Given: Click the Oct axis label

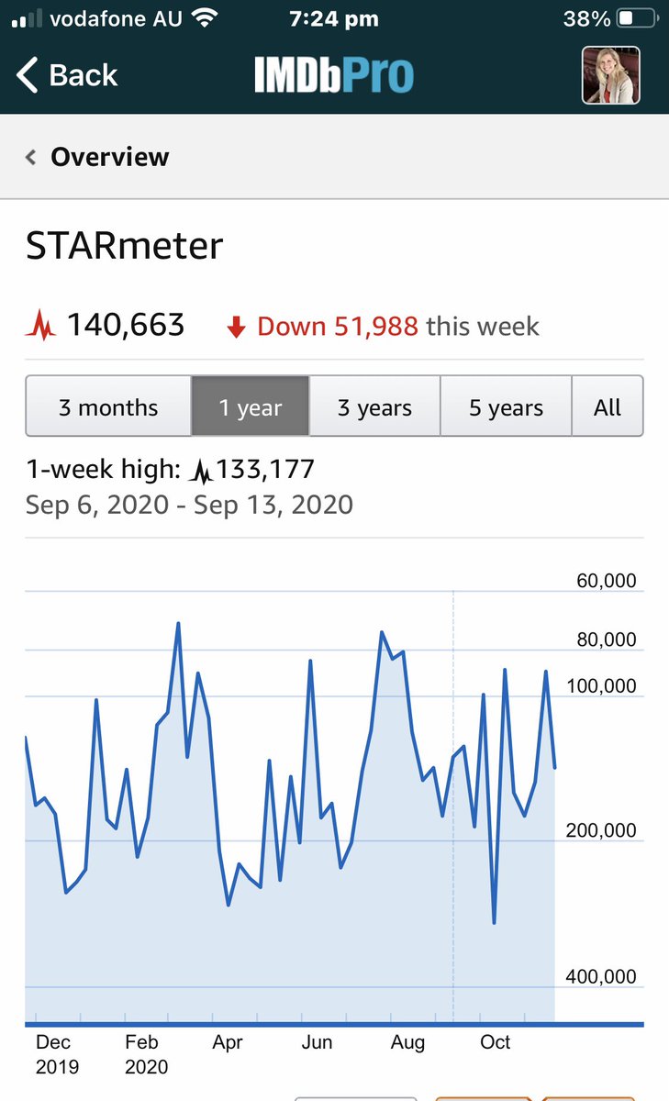Looking at the screenshot, I should [x=496, y=1042].
